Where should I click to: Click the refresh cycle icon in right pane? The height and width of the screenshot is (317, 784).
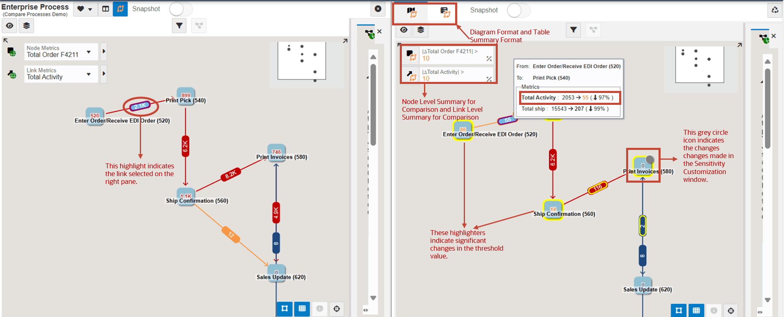(x=775, y=10)
